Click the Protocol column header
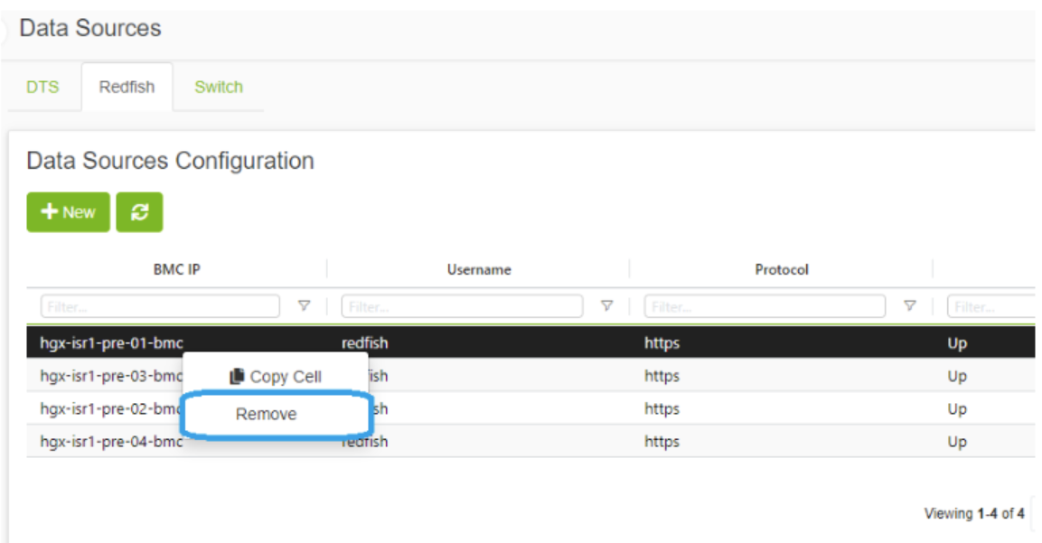Image resolution: width=1042 pixels, height=543 pixels. pyautogui.click(x=782, y=269)
